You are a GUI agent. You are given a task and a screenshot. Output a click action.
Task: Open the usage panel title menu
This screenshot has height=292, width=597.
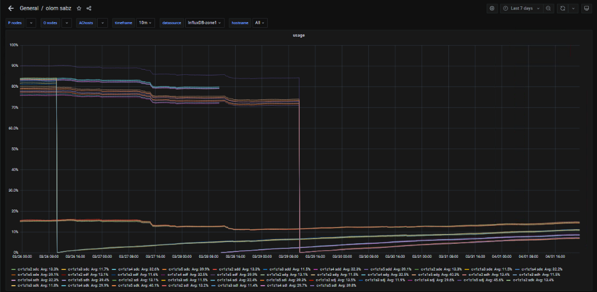(x=298, y=35)
